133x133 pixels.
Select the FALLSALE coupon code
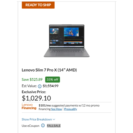[54, 126]
